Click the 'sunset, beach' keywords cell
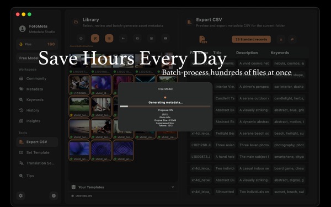 tap(289, 192)
